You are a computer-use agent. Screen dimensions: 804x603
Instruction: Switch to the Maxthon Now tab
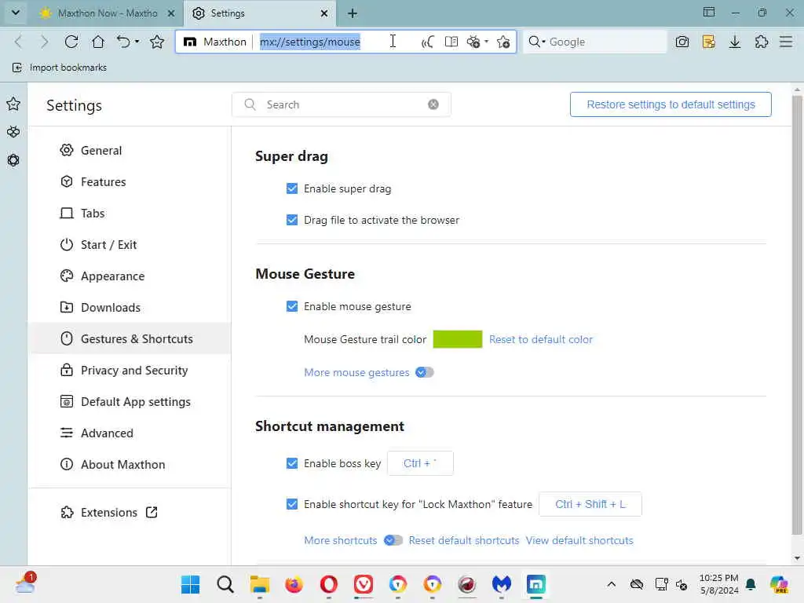(x=107, y=13)
